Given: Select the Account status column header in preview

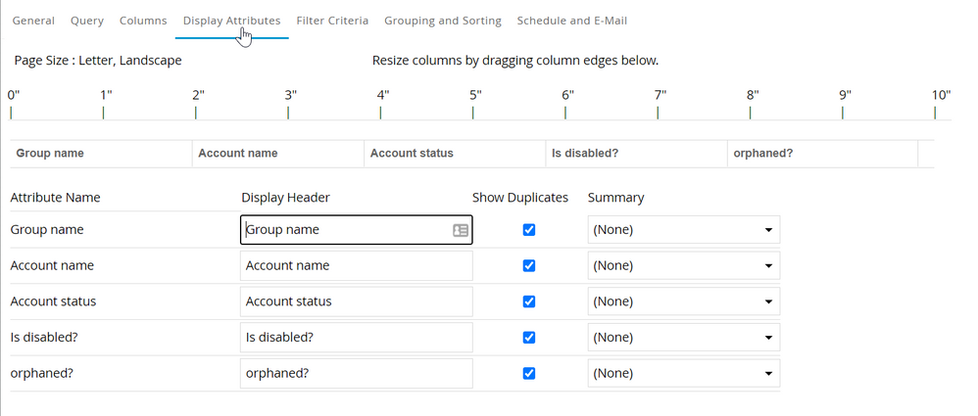Looking at the screenshot, I should pos(412,154).
